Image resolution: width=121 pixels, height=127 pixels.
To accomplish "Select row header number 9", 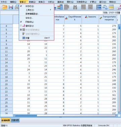I will 6,44.
